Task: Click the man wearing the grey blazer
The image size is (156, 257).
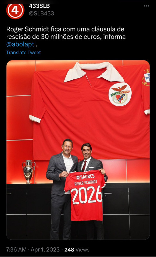Action: 62,189
